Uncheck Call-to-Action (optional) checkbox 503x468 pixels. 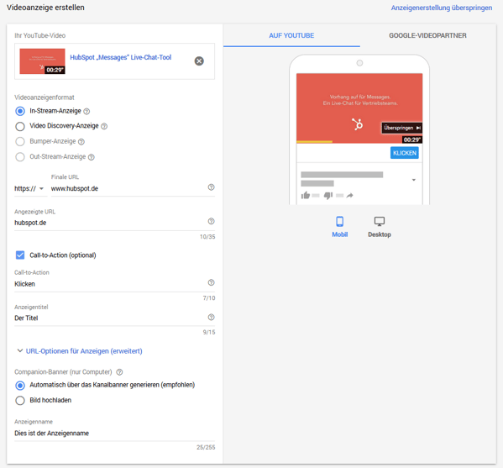tap(20, 255)
